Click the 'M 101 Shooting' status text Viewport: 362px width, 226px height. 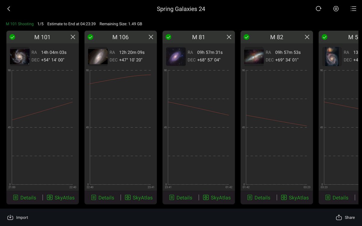pyautogui.click(x=20, y=24)
